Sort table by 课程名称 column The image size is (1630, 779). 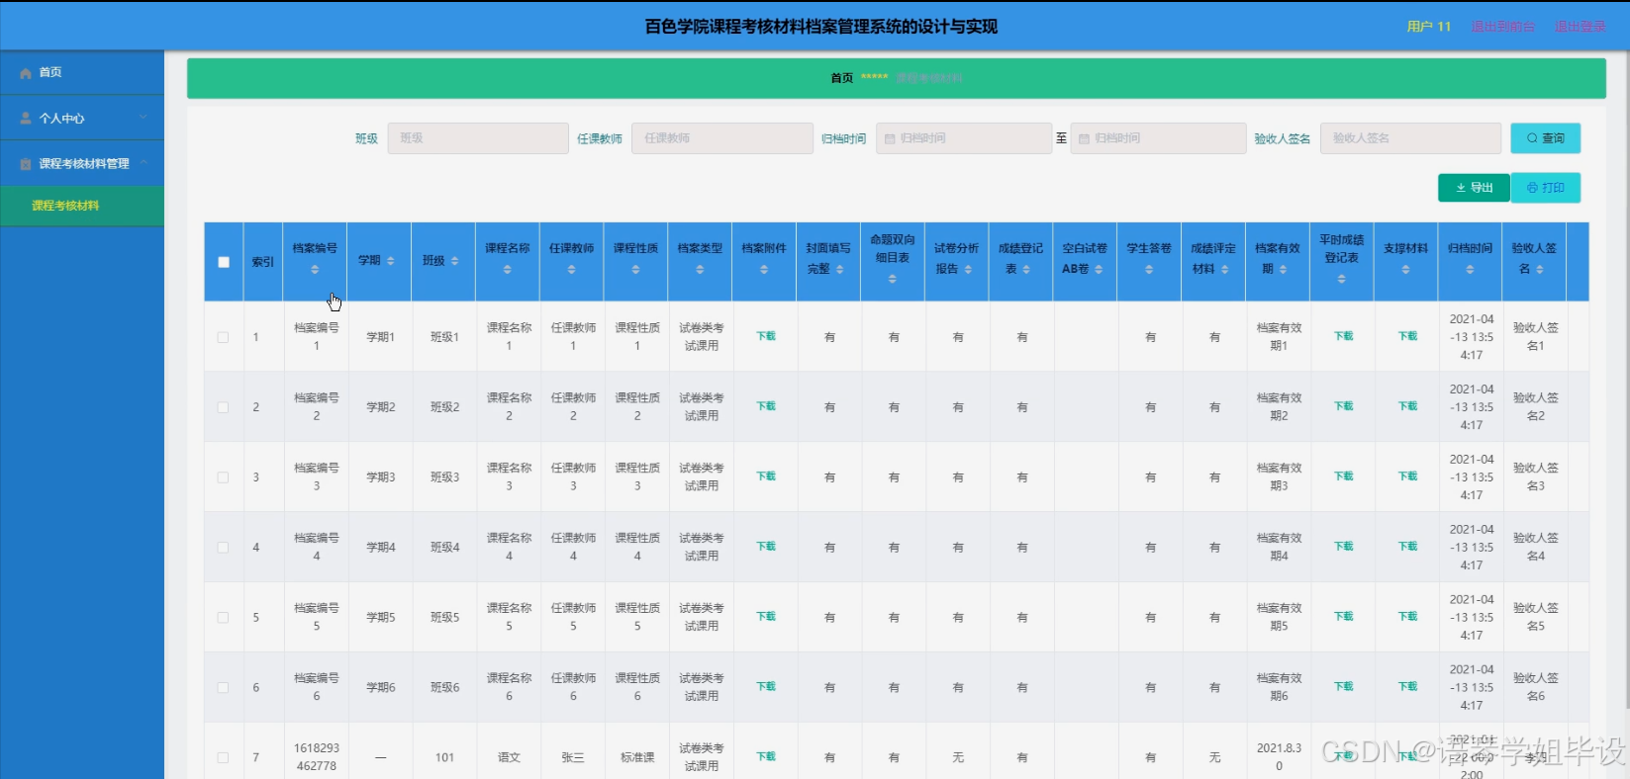point(508,270)
